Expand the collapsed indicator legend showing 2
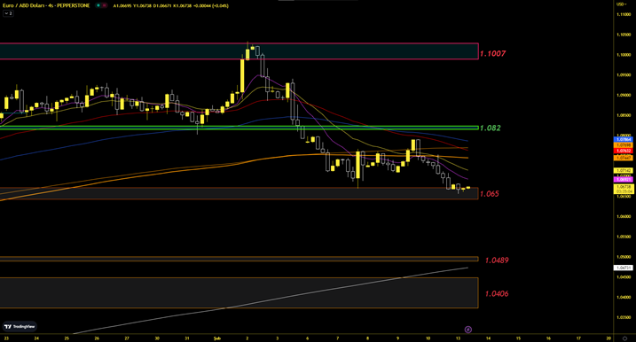 pyautogui.click(x=8, y=13)
